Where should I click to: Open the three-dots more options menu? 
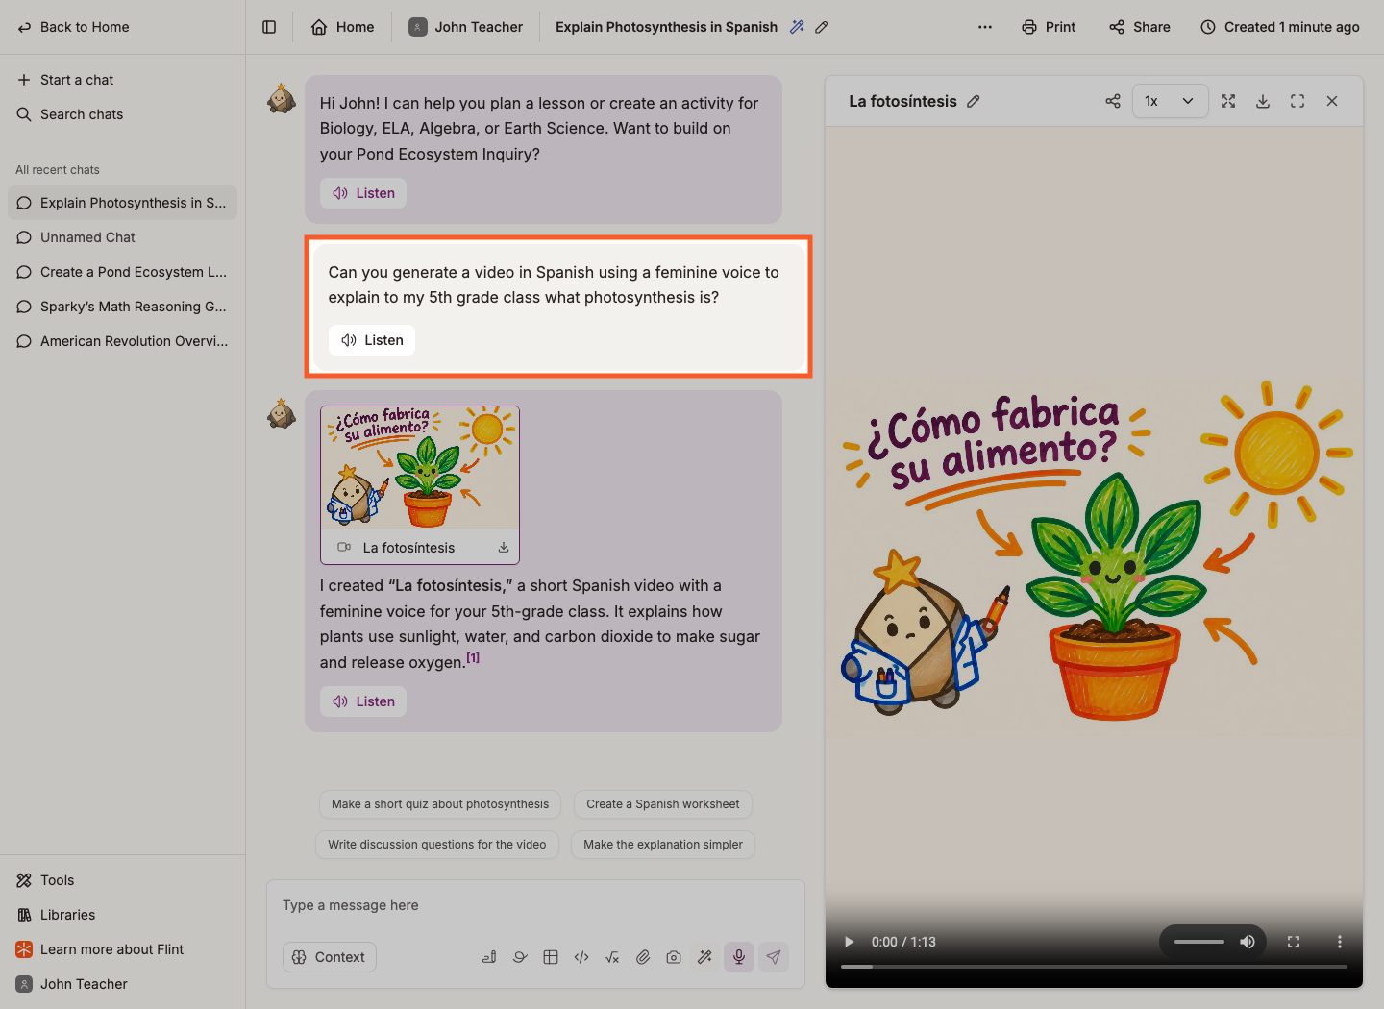[984, 27]
